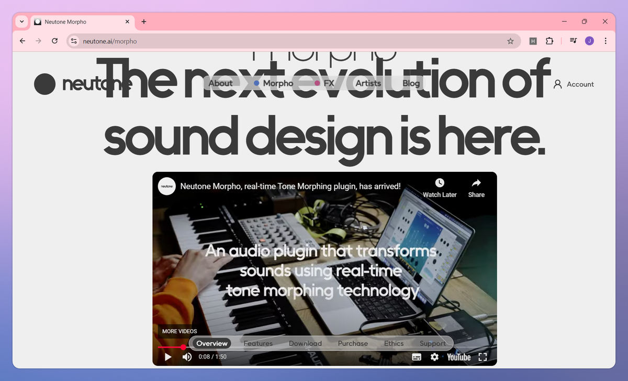Select the Features section tab
Image resolution: width=628 pixels, height=381 pixels.
(x=258, y=344)
